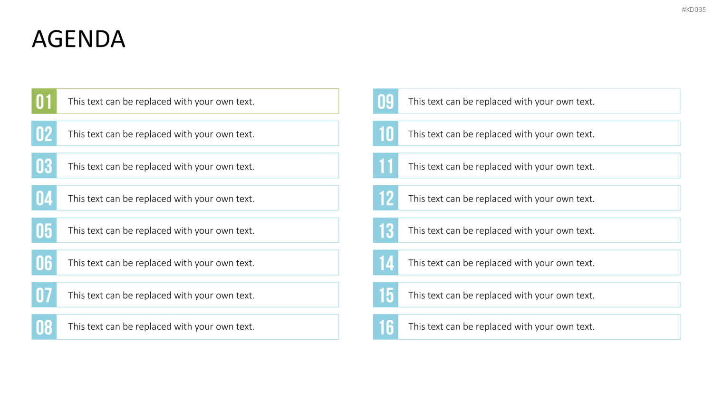The image size is (713, 401).
Task: Select the 10 number tile
Action: point(385,134)
